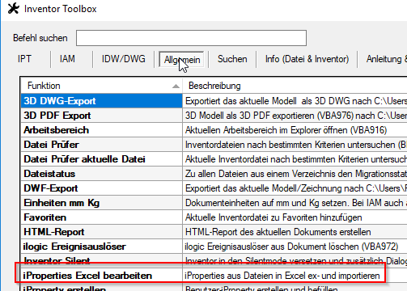The width and height of the screenshot is (407, 291).
Task: Select the DWF-Export function
Action: pos(101,188)
